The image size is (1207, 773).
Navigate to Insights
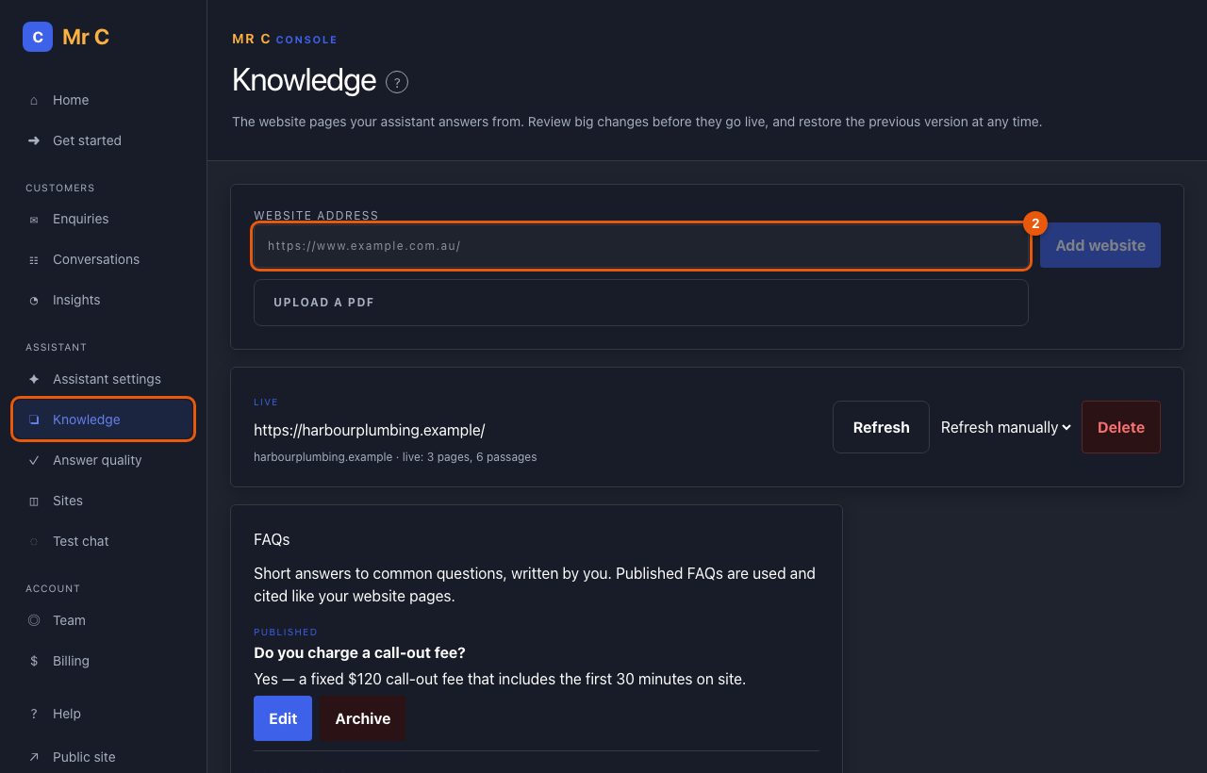click(x=104, y=300)
